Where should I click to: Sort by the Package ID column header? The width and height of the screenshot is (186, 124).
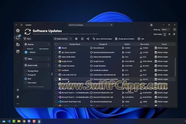click(x=103, y=44)
